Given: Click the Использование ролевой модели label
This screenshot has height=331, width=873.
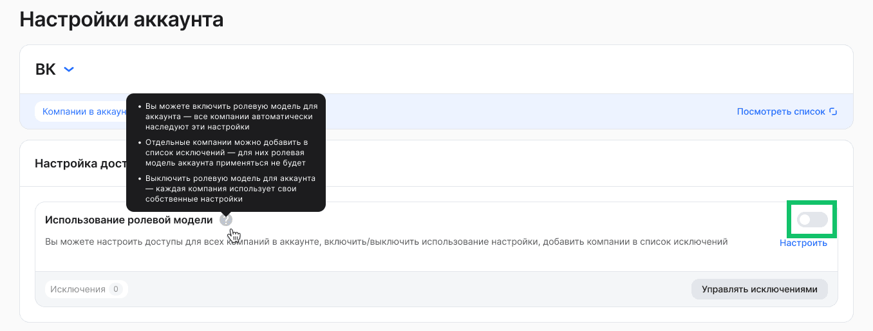Looking at the screenshot, I should [x=129, y=220].
